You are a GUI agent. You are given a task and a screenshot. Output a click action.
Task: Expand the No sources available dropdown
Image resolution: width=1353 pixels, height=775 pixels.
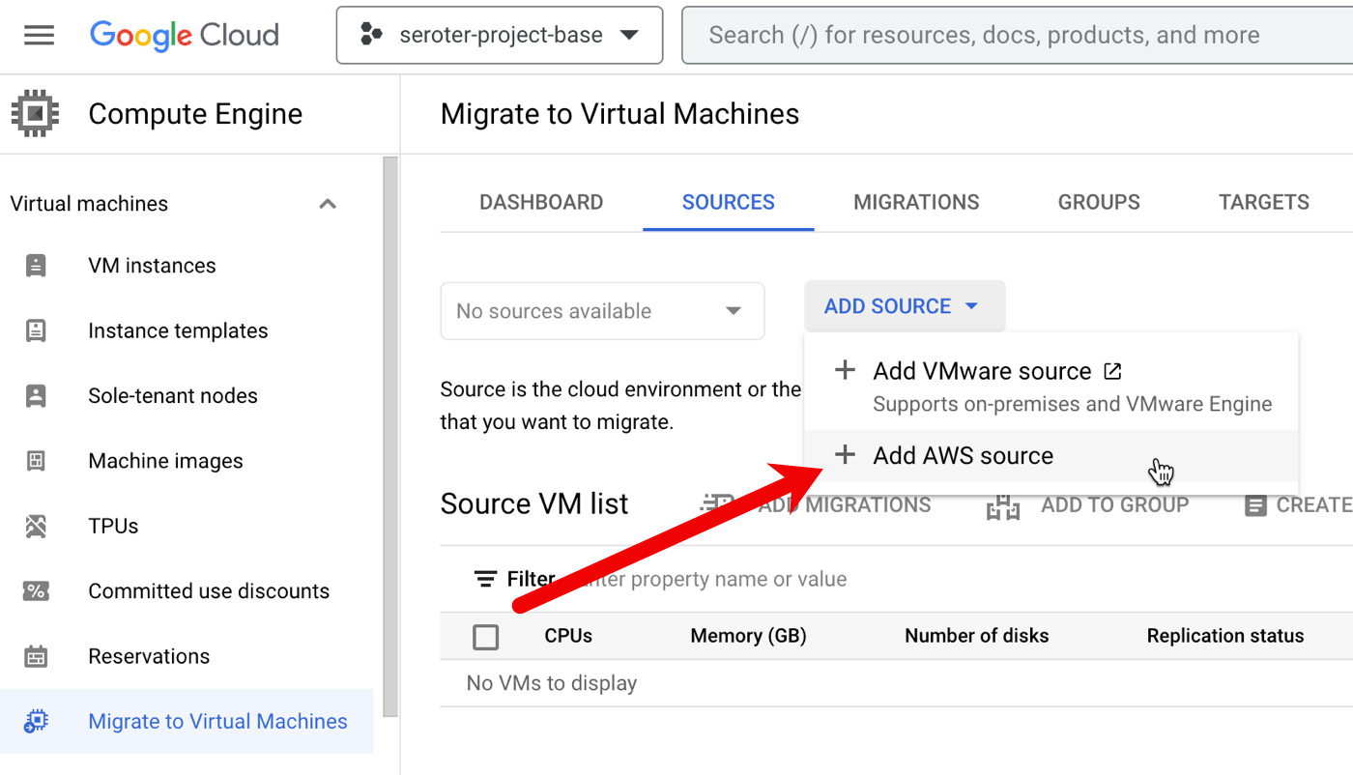(x=601, y=311)
